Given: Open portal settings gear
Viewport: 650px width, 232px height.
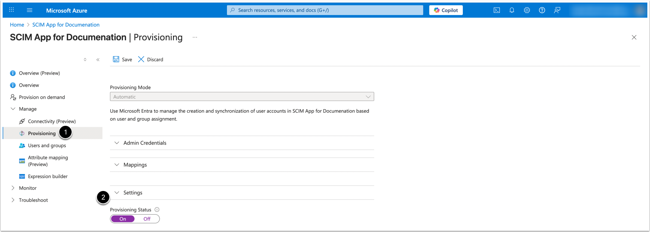Looking at the screenshot, I should coord(527,10).
